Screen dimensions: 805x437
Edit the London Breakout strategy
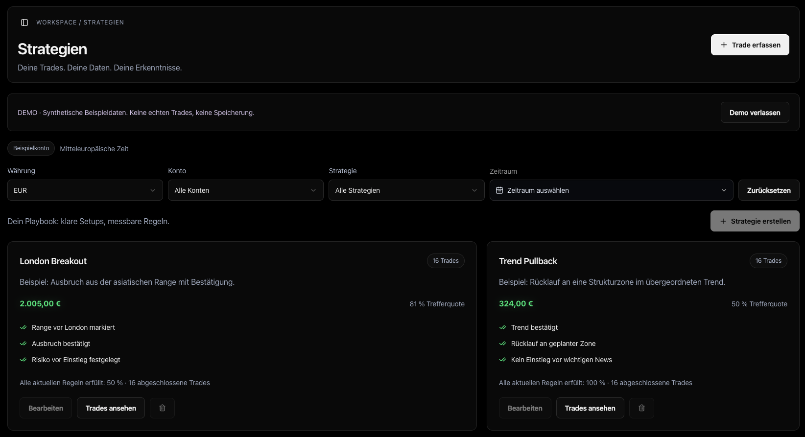tap(46, 408)
